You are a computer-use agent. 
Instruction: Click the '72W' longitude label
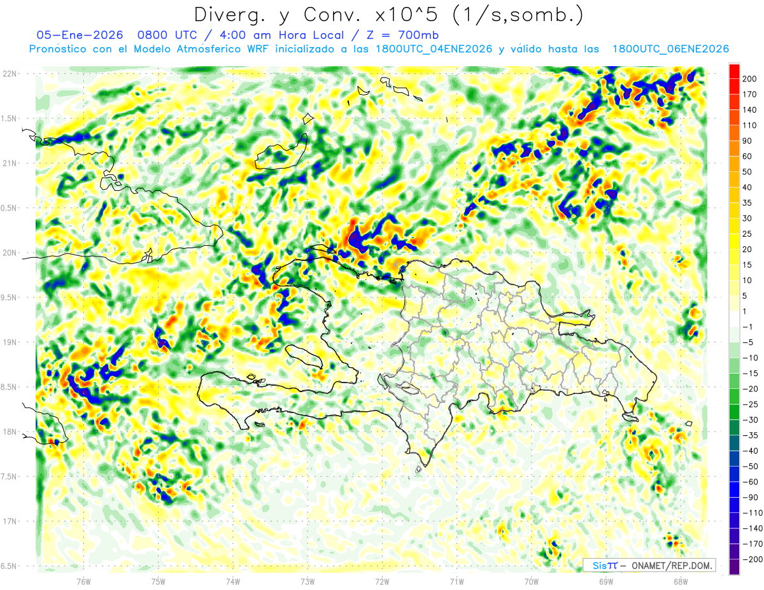(x=382, y=581)
